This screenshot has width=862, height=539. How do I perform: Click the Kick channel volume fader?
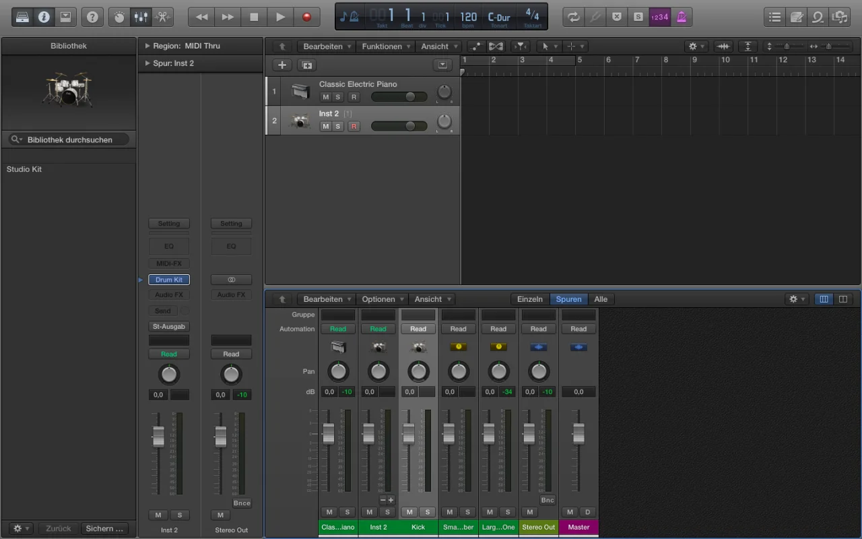[x=409, y=434]
